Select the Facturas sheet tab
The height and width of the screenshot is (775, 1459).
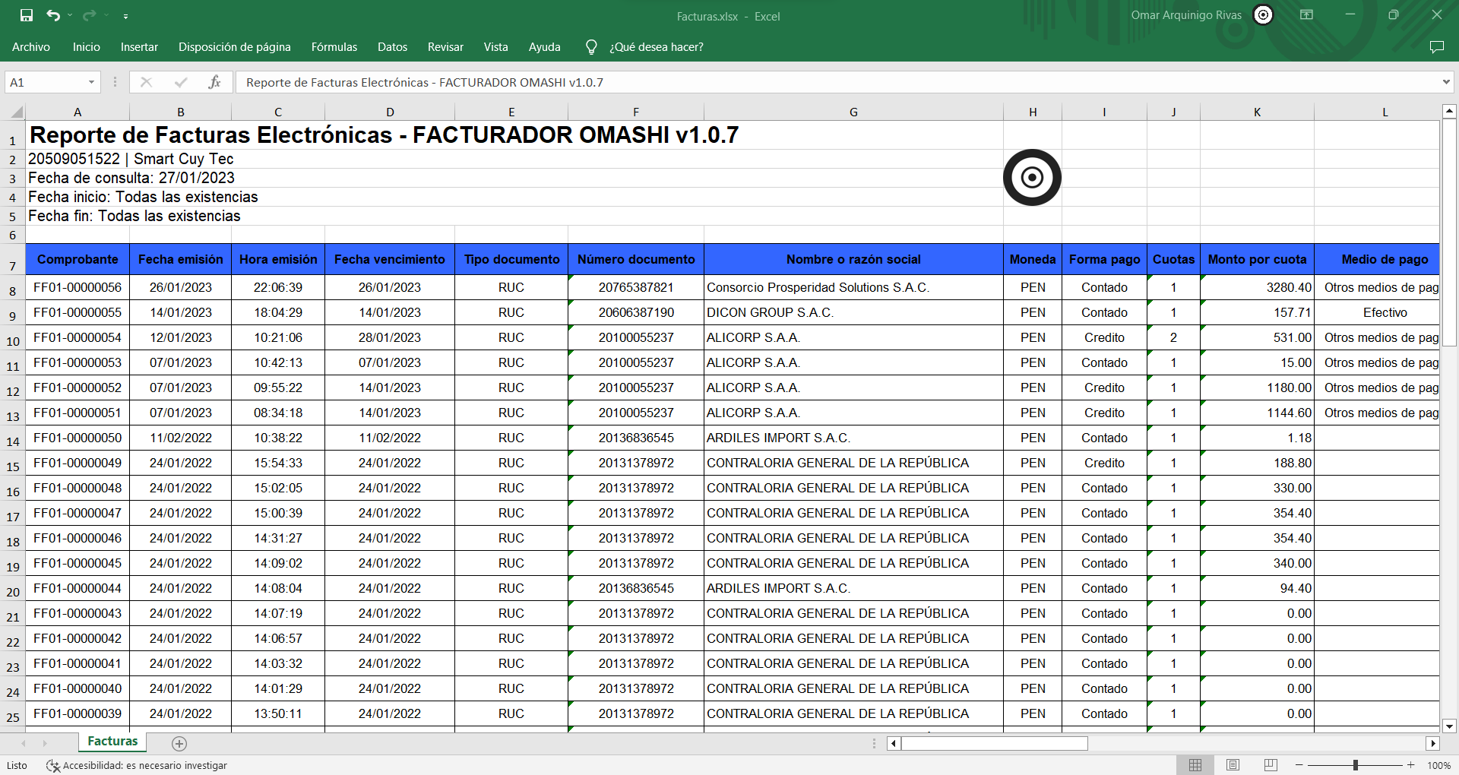click(112, 742)
